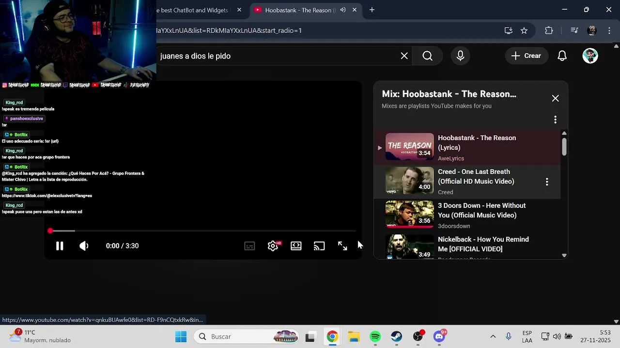Image resolution: width=620 pixels, height=348 pixels.
Task: Open the black terminal app in taskbar
Action: 310,337
